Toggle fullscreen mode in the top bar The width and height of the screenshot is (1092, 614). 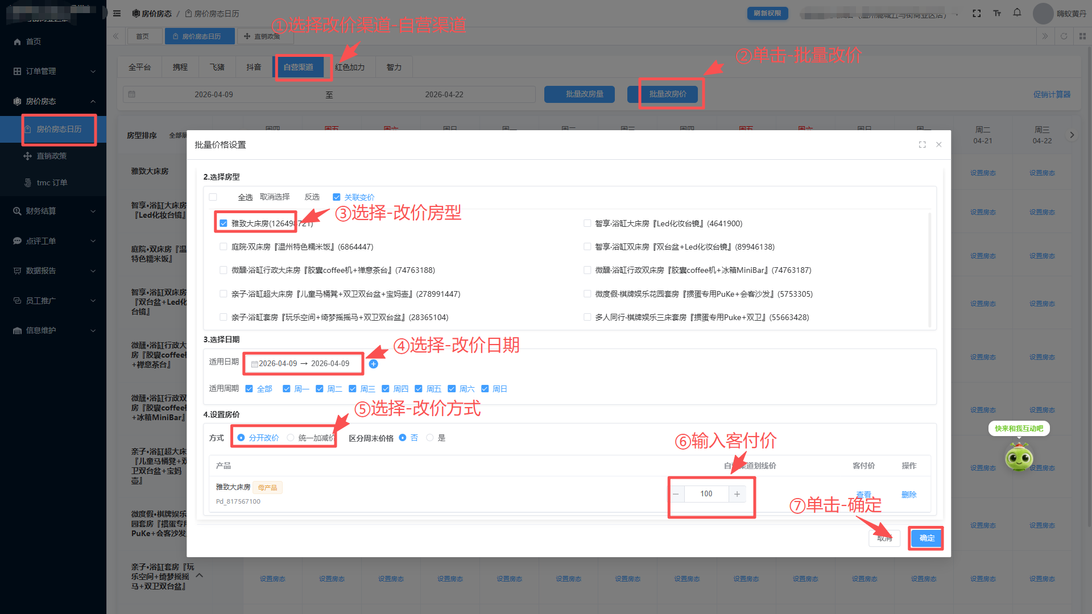tap(977, 13)
